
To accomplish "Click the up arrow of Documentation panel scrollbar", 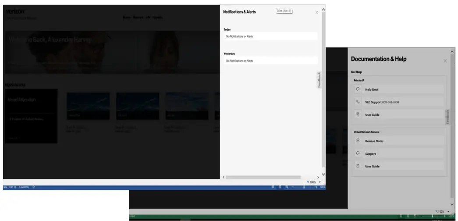I will [x=452, y=52].
